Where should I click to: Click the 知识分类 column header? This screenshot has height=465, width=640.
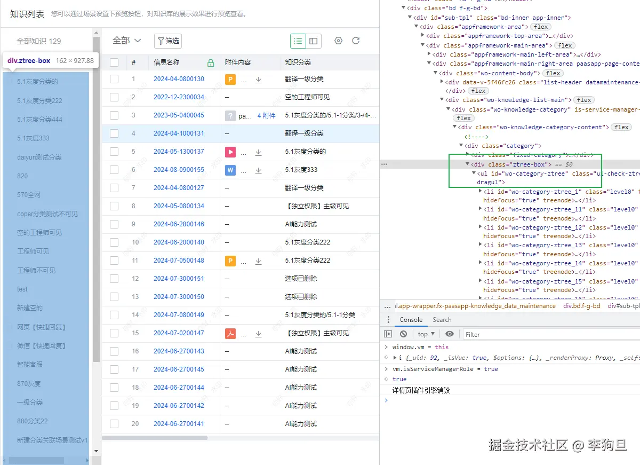298,62
